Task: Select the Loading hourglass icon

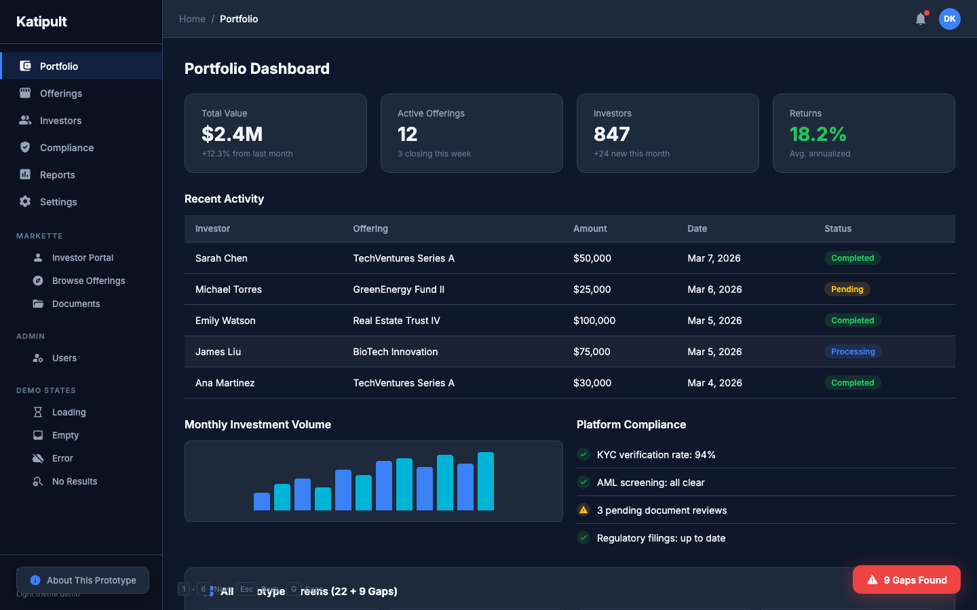Action: pyautogui.click(x=39, y=411)
